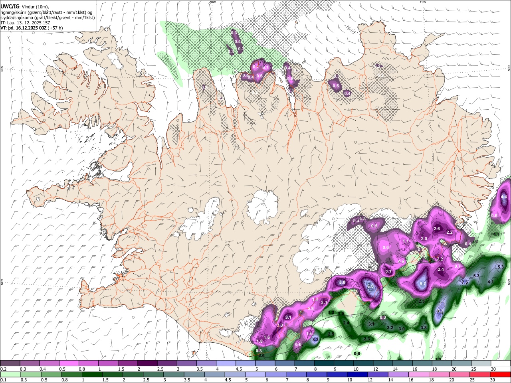Select the 5.7 value in the blue core
Screen dimensions: 511x383
coord(424,284)
